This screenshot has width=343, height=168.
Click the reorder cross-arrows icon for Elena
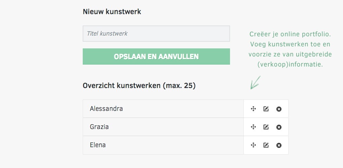(x=253, y=145)
